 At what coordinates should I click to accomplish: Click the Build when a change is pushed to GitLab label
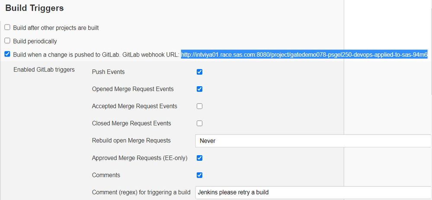click(96, 55)
